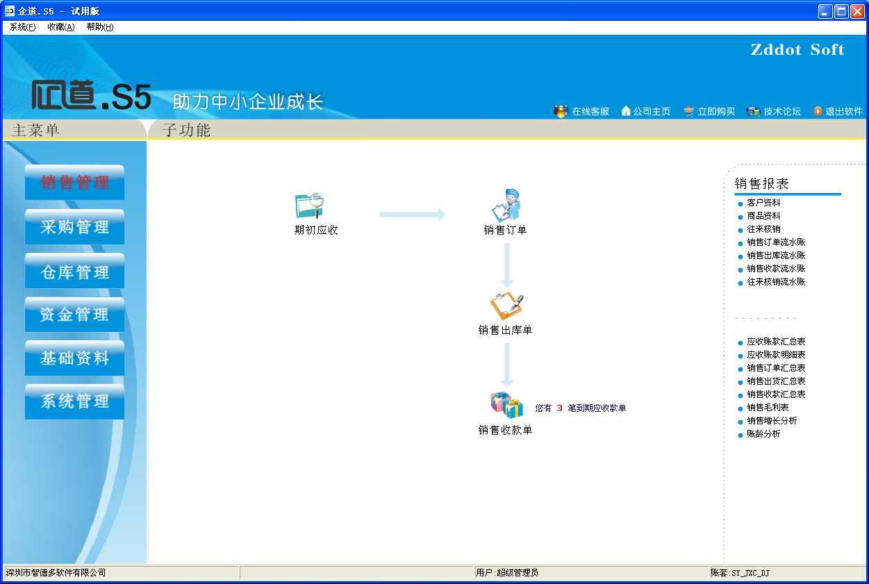Image resolution: width=869 pixels, height=584 pixels.
Task: Select 销售管理 in the main menu
Action: coord(74,183)
